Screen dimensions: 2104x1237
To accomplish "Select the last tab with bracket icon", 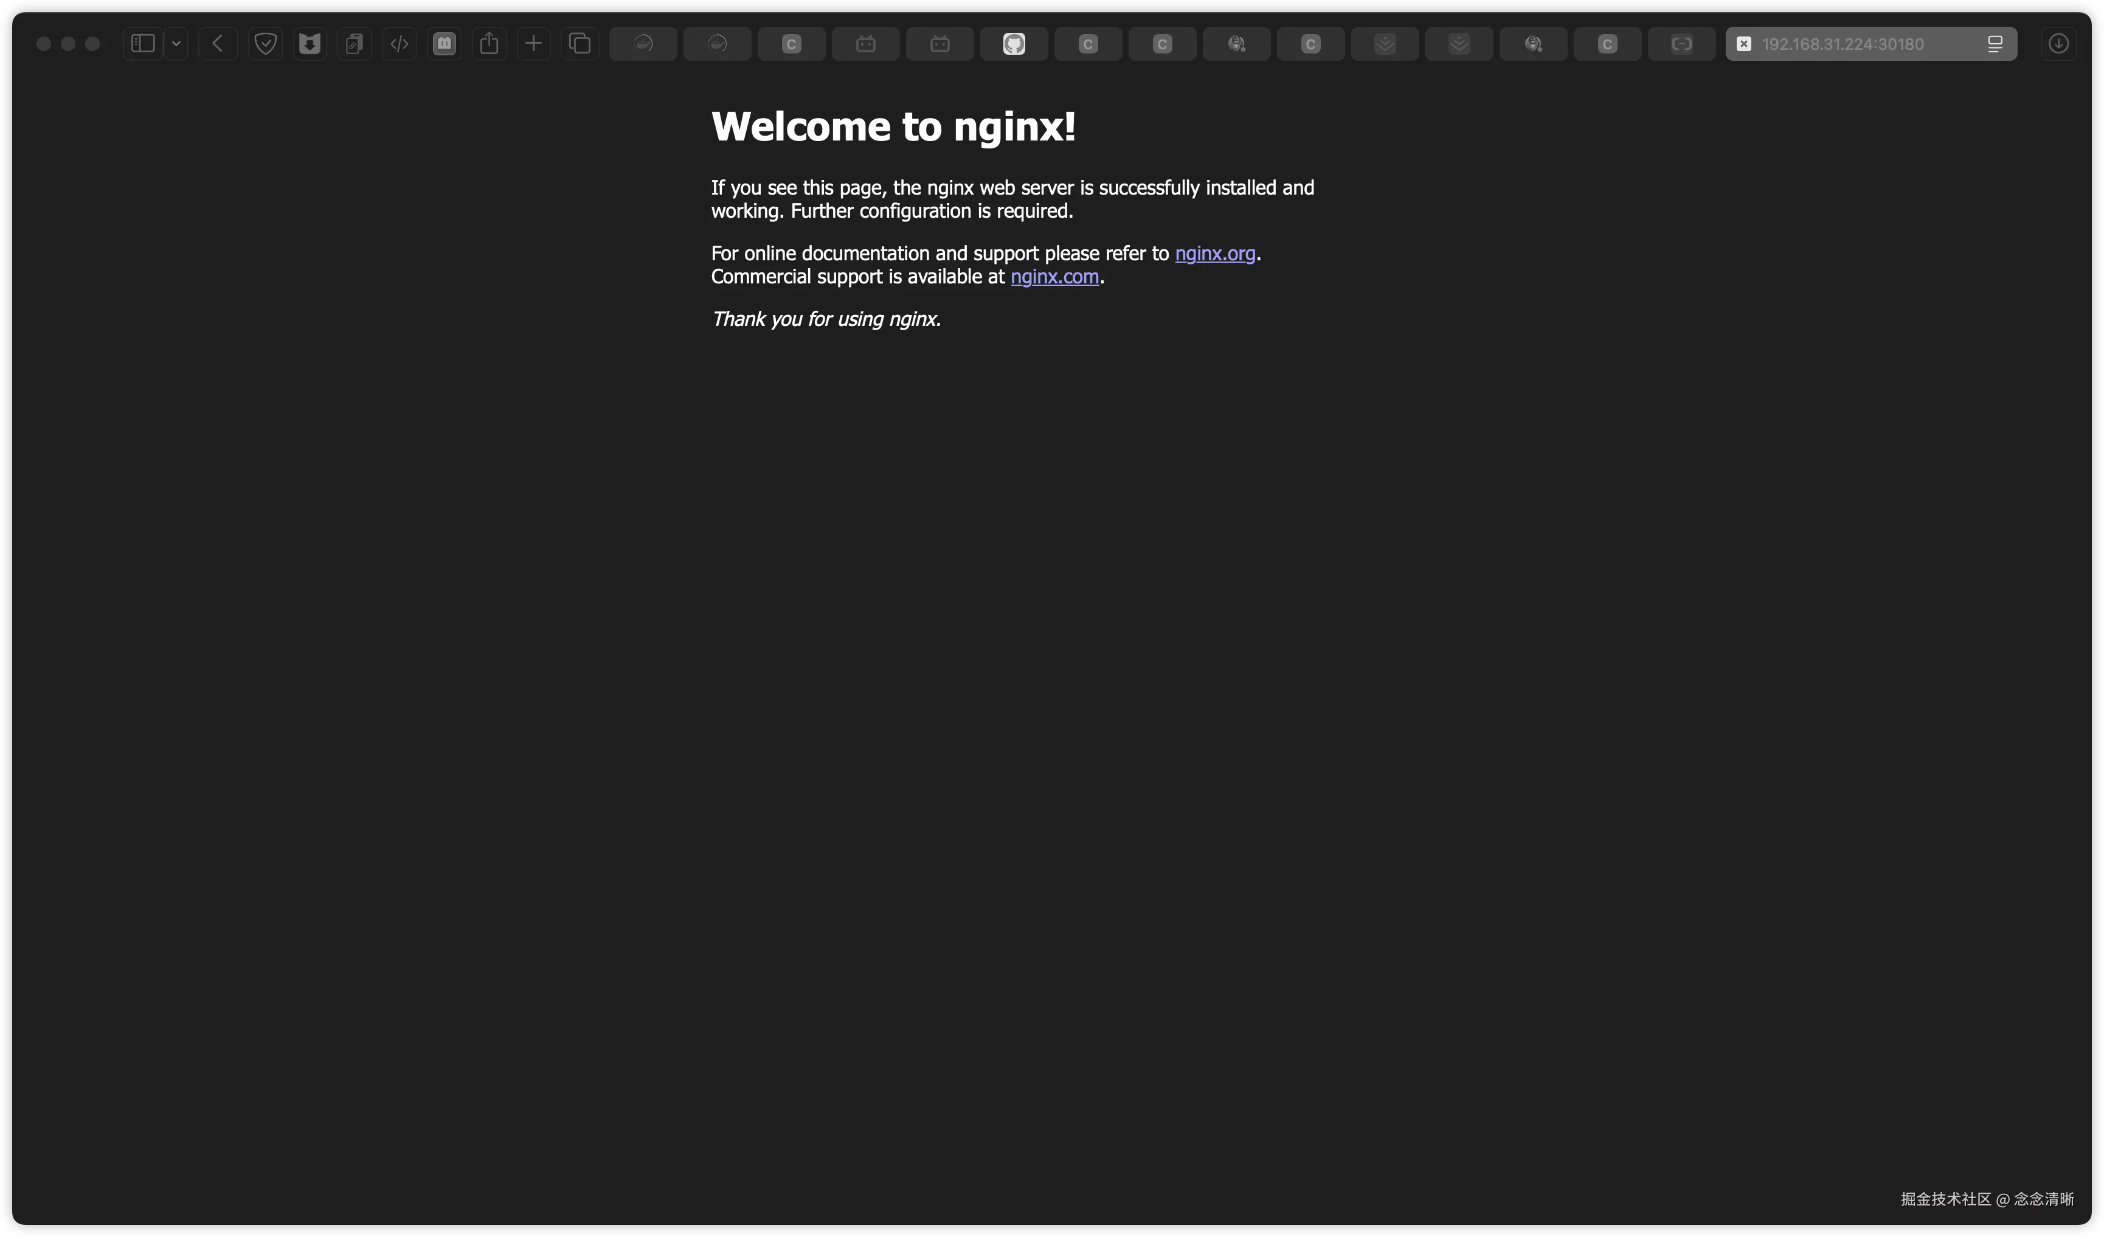I will tap(1681, 43).
